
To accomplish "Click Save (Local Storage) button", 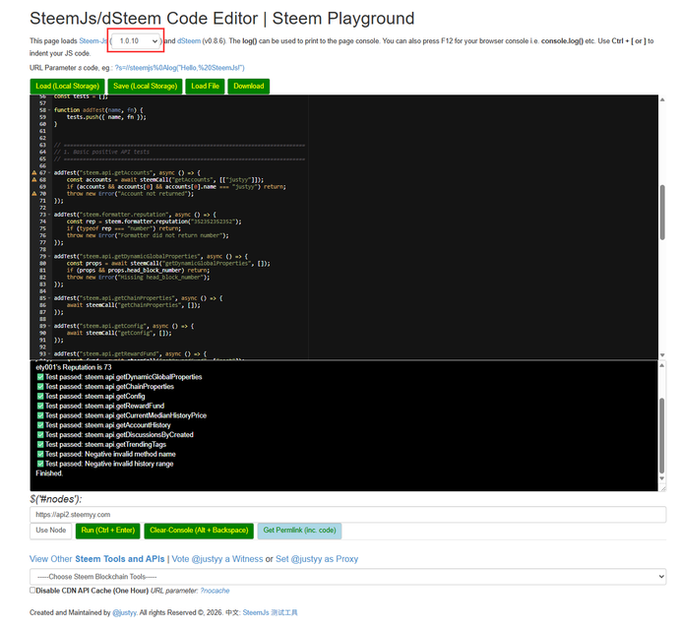I will point(146,86).
